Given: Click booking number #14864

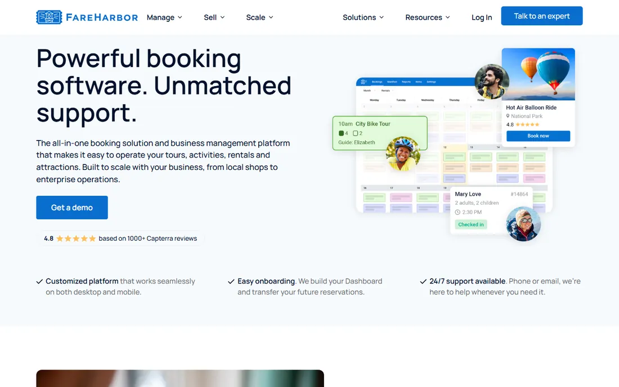Looking at the screenshot, I should click(519, 194).
